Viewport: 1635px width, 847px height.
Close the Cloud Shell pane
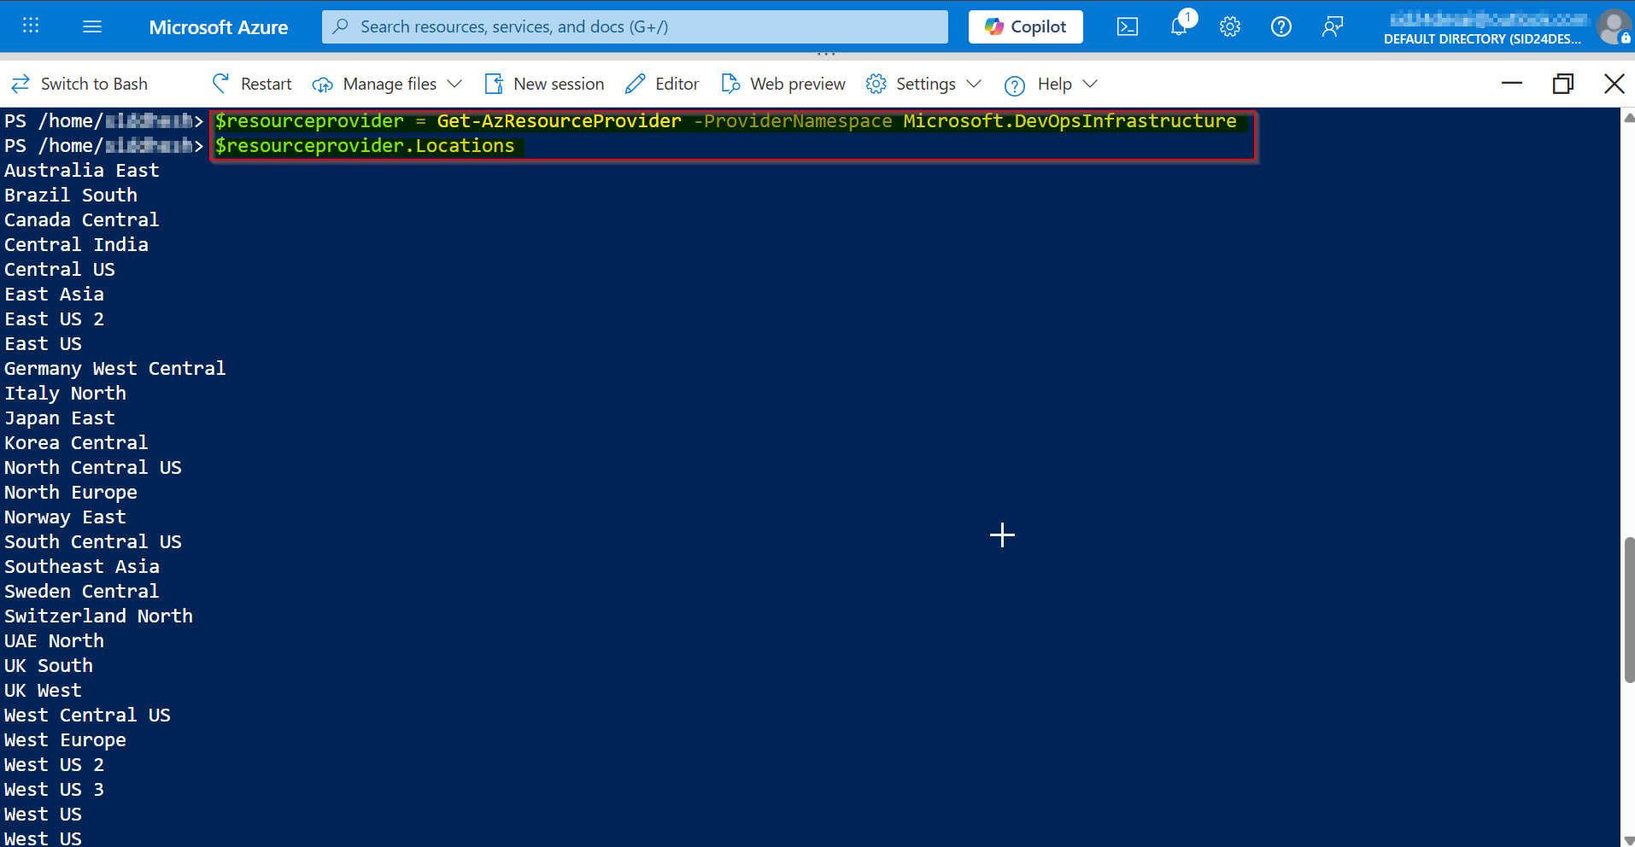coord(1614,83)
